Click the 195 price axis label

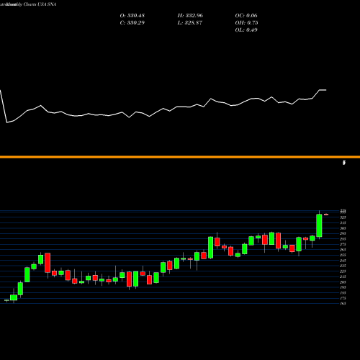click(x=343, y=287)
